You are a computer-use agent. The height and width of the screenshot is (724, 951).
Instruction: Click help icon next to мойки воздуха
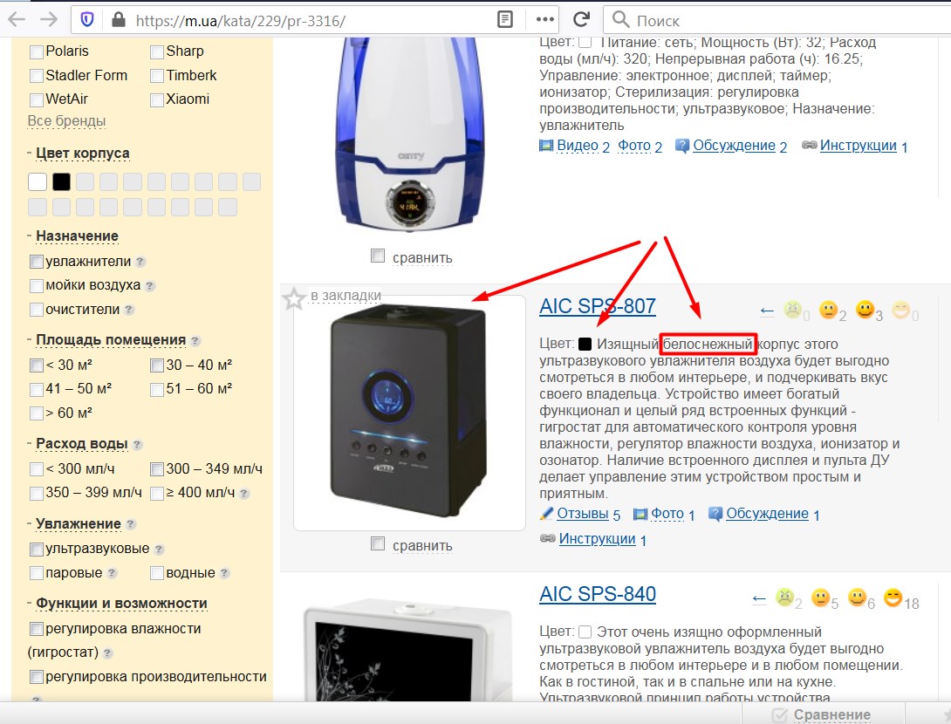(x=150, y=286)
